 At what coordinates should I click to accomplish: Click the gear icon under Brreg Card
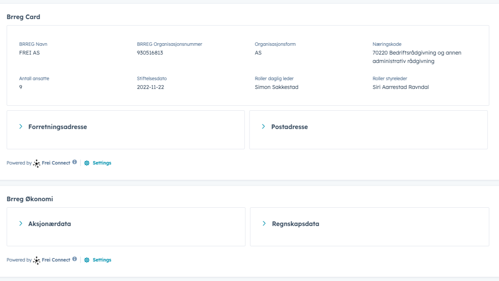tap(87, 163)
